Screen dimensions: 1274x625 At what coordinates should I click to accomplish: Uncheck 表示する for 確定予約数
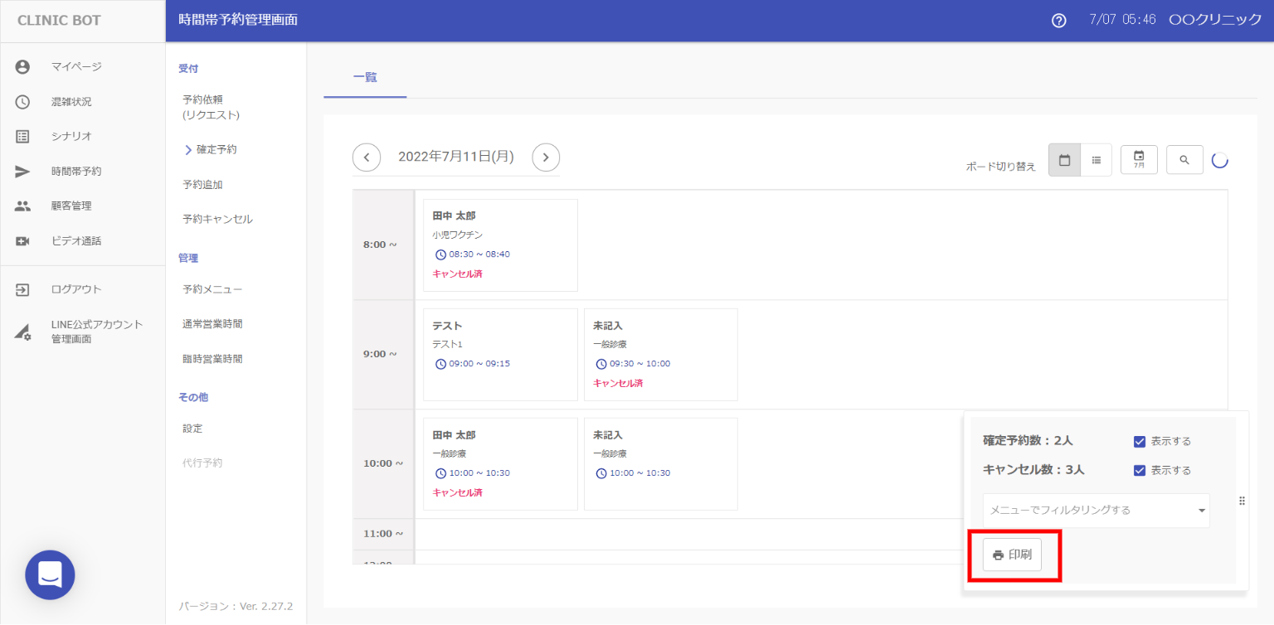pos(1140,441)
